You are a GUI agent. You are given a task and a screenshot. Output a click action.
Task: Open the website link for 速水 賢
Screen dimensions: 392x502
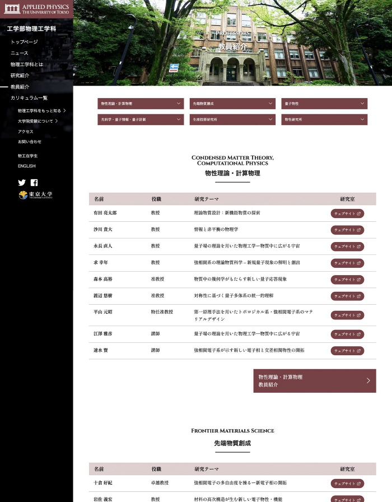coord(347,351)
